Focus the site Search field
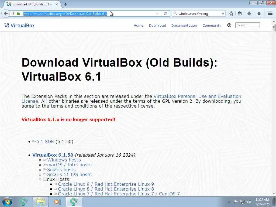 coord(248,25)
